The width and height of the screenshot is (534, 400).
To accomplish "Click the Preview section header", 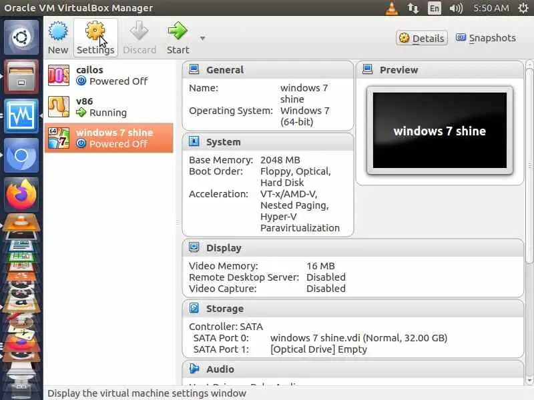I will 440,70.
